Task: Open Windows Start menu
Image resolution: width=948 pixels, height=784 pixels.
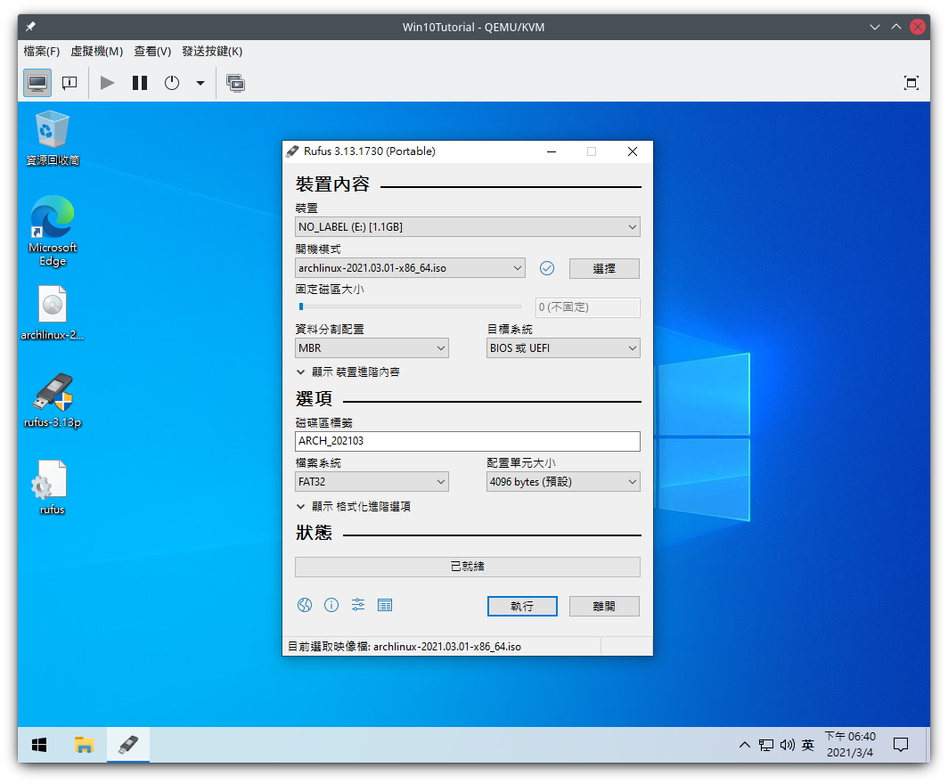Action: tap(39, 745)
